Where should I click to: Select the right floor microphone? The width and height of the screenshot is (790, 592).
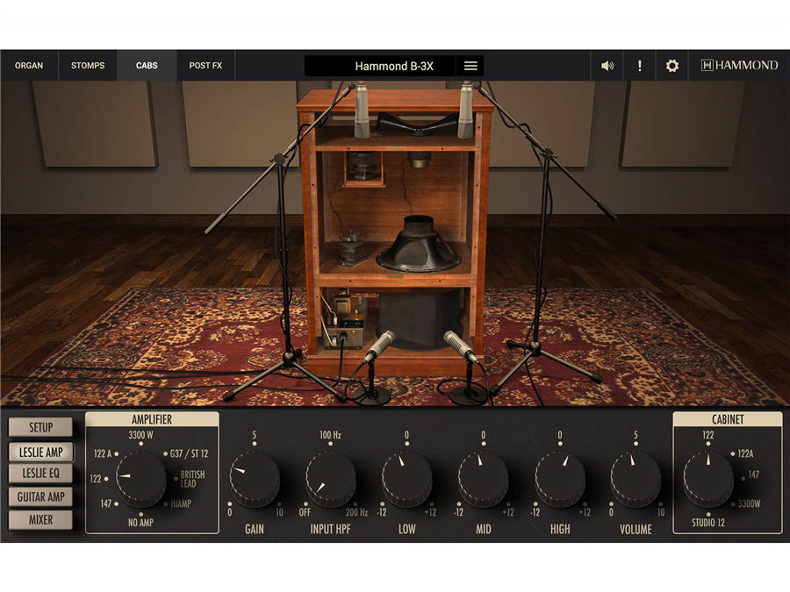click(459, 346)
